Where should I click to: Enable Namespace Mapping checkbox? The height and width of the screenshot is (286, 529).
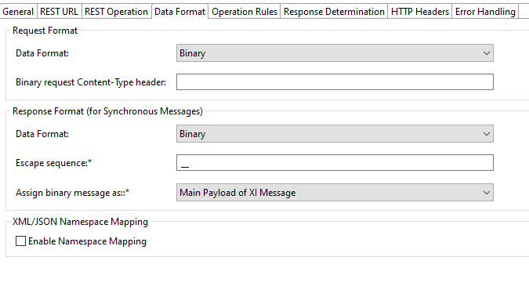pos(20,241)
